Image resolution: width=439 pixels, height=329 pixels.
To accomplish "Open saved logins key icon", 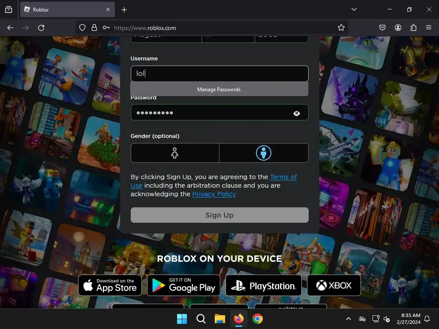I will click(x=106, y=28).
